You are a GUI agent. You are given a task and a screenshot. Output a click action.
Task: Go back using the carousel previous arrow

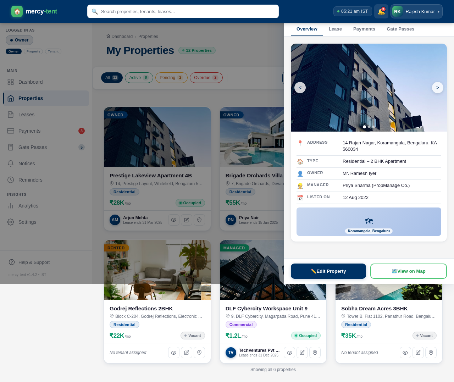(x=300, y=87)
